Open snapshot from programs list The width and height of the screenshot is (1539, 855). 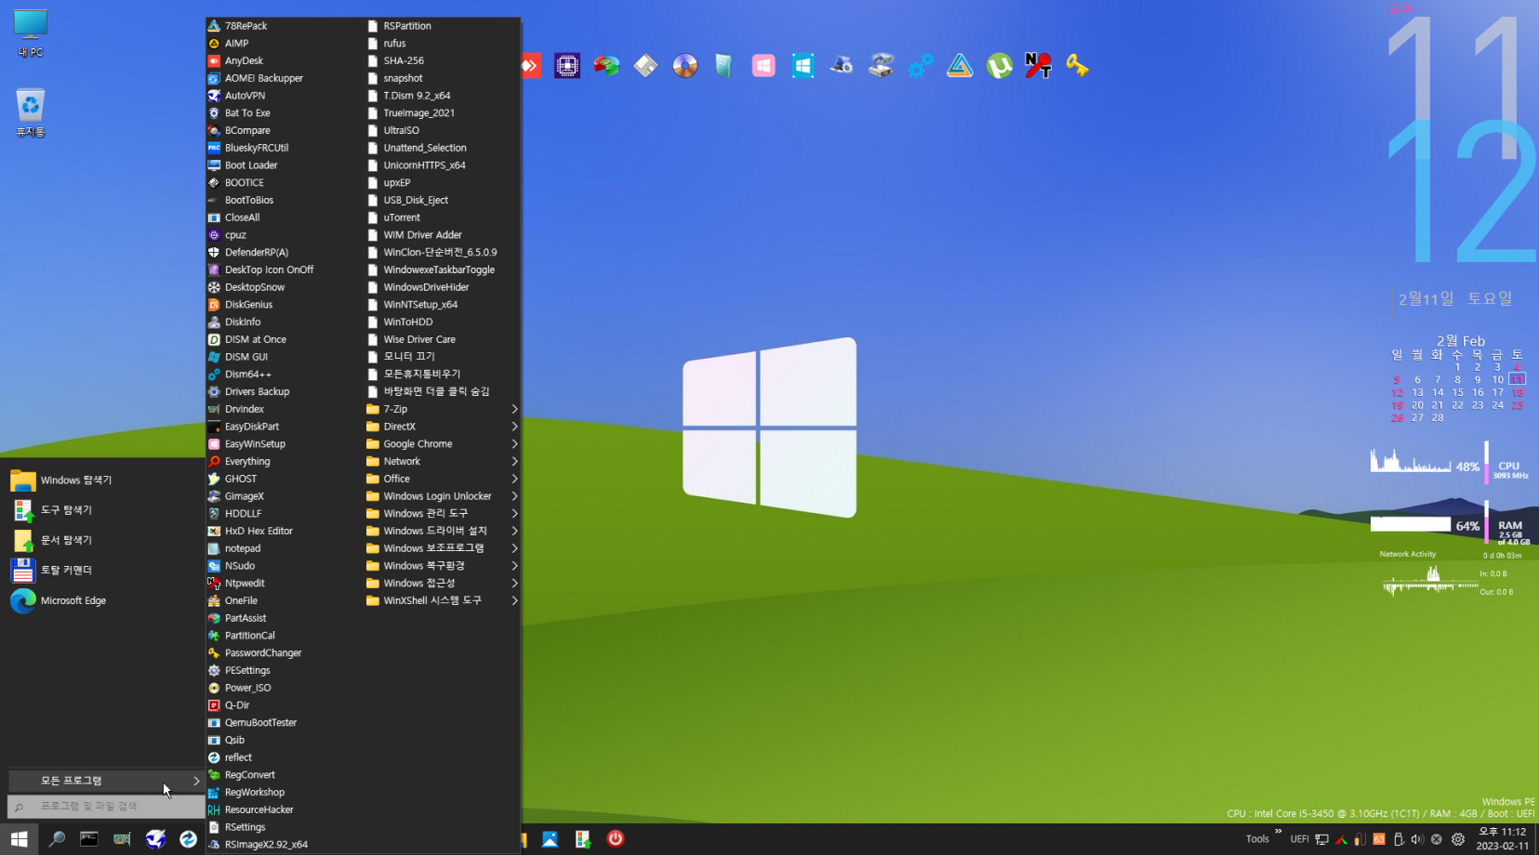click(443, 78)
